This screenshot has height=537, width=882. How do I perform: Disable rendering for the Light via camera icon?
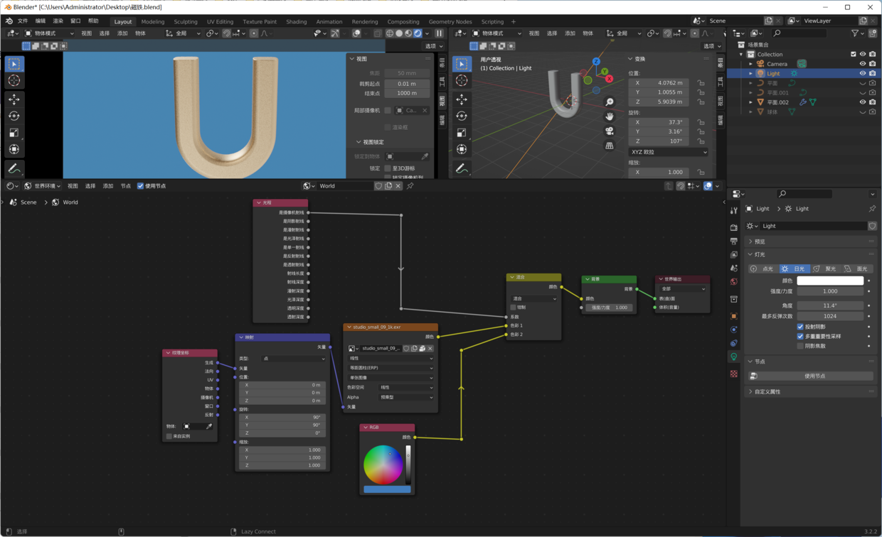(x=873, y=73)
